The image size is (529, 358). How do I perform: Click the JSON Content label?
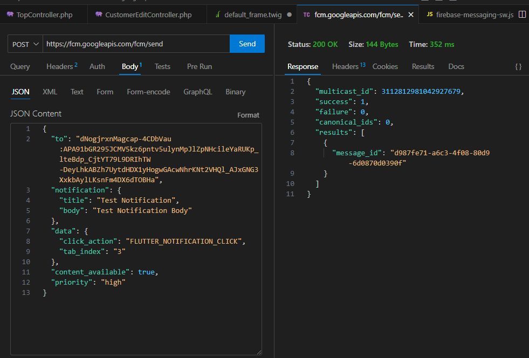click(36, 114)
